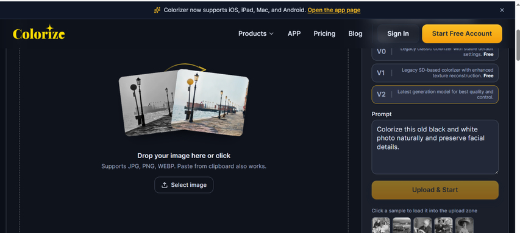
Task: Click the Select image button
Action: tap(183, 185)
